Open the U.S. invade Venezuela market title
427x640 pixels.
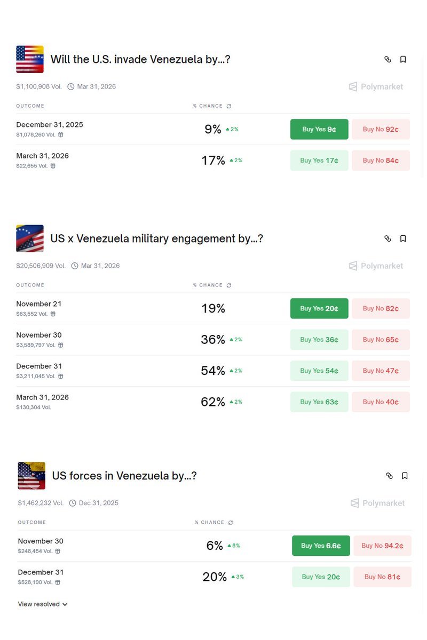(140, 59)
